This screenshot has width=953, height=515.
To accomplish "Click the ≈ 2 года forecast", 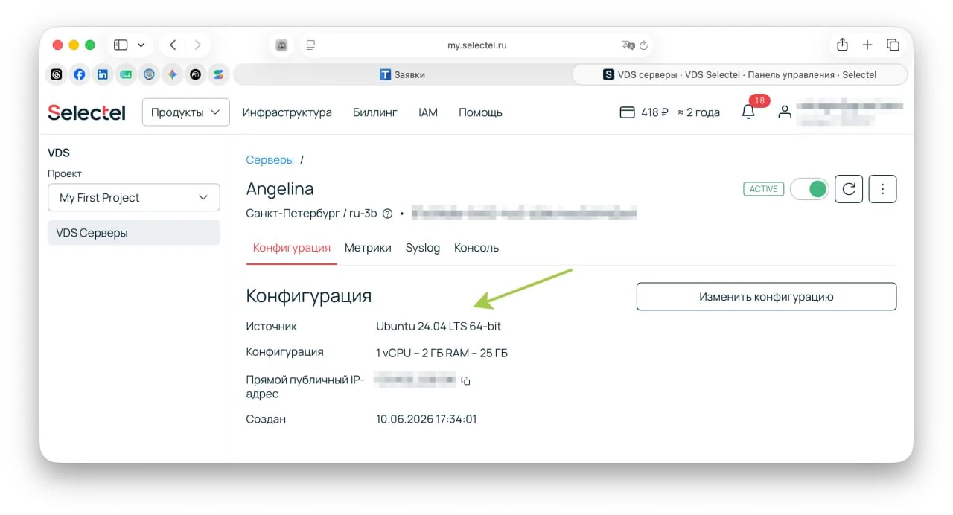I will pos(698,112).
